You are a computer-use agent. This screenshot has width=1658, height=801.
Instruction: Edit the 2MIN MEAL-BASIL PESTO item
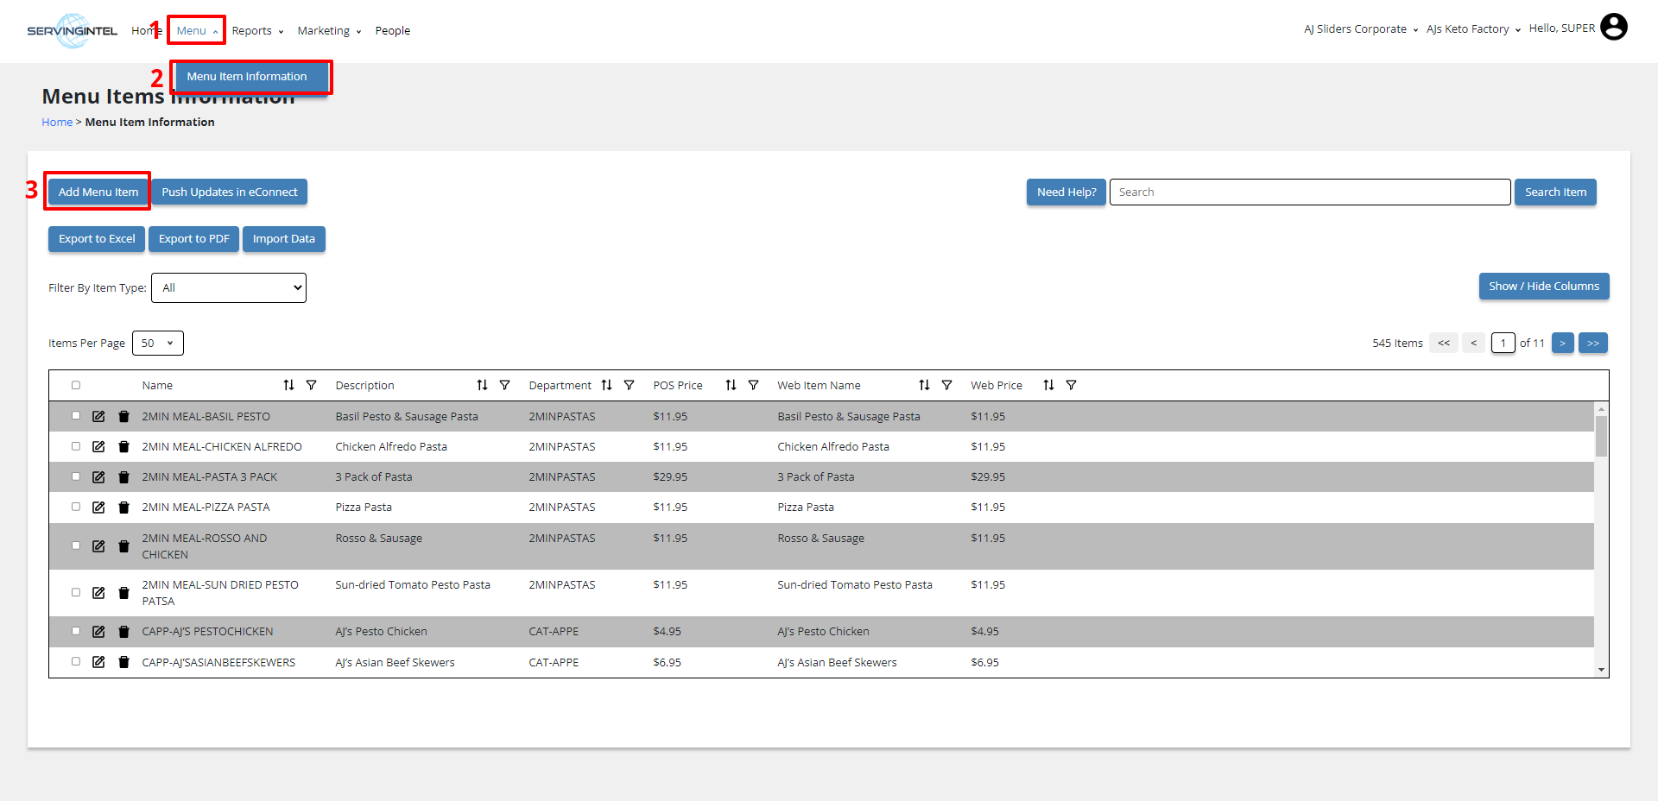pos(98,417)
